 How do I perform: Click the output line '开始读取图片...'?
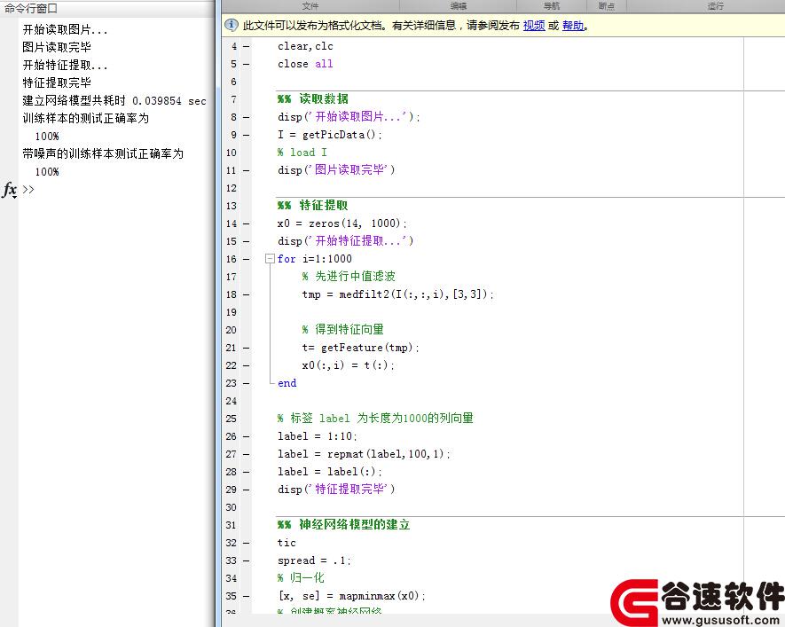pos(65,30)
